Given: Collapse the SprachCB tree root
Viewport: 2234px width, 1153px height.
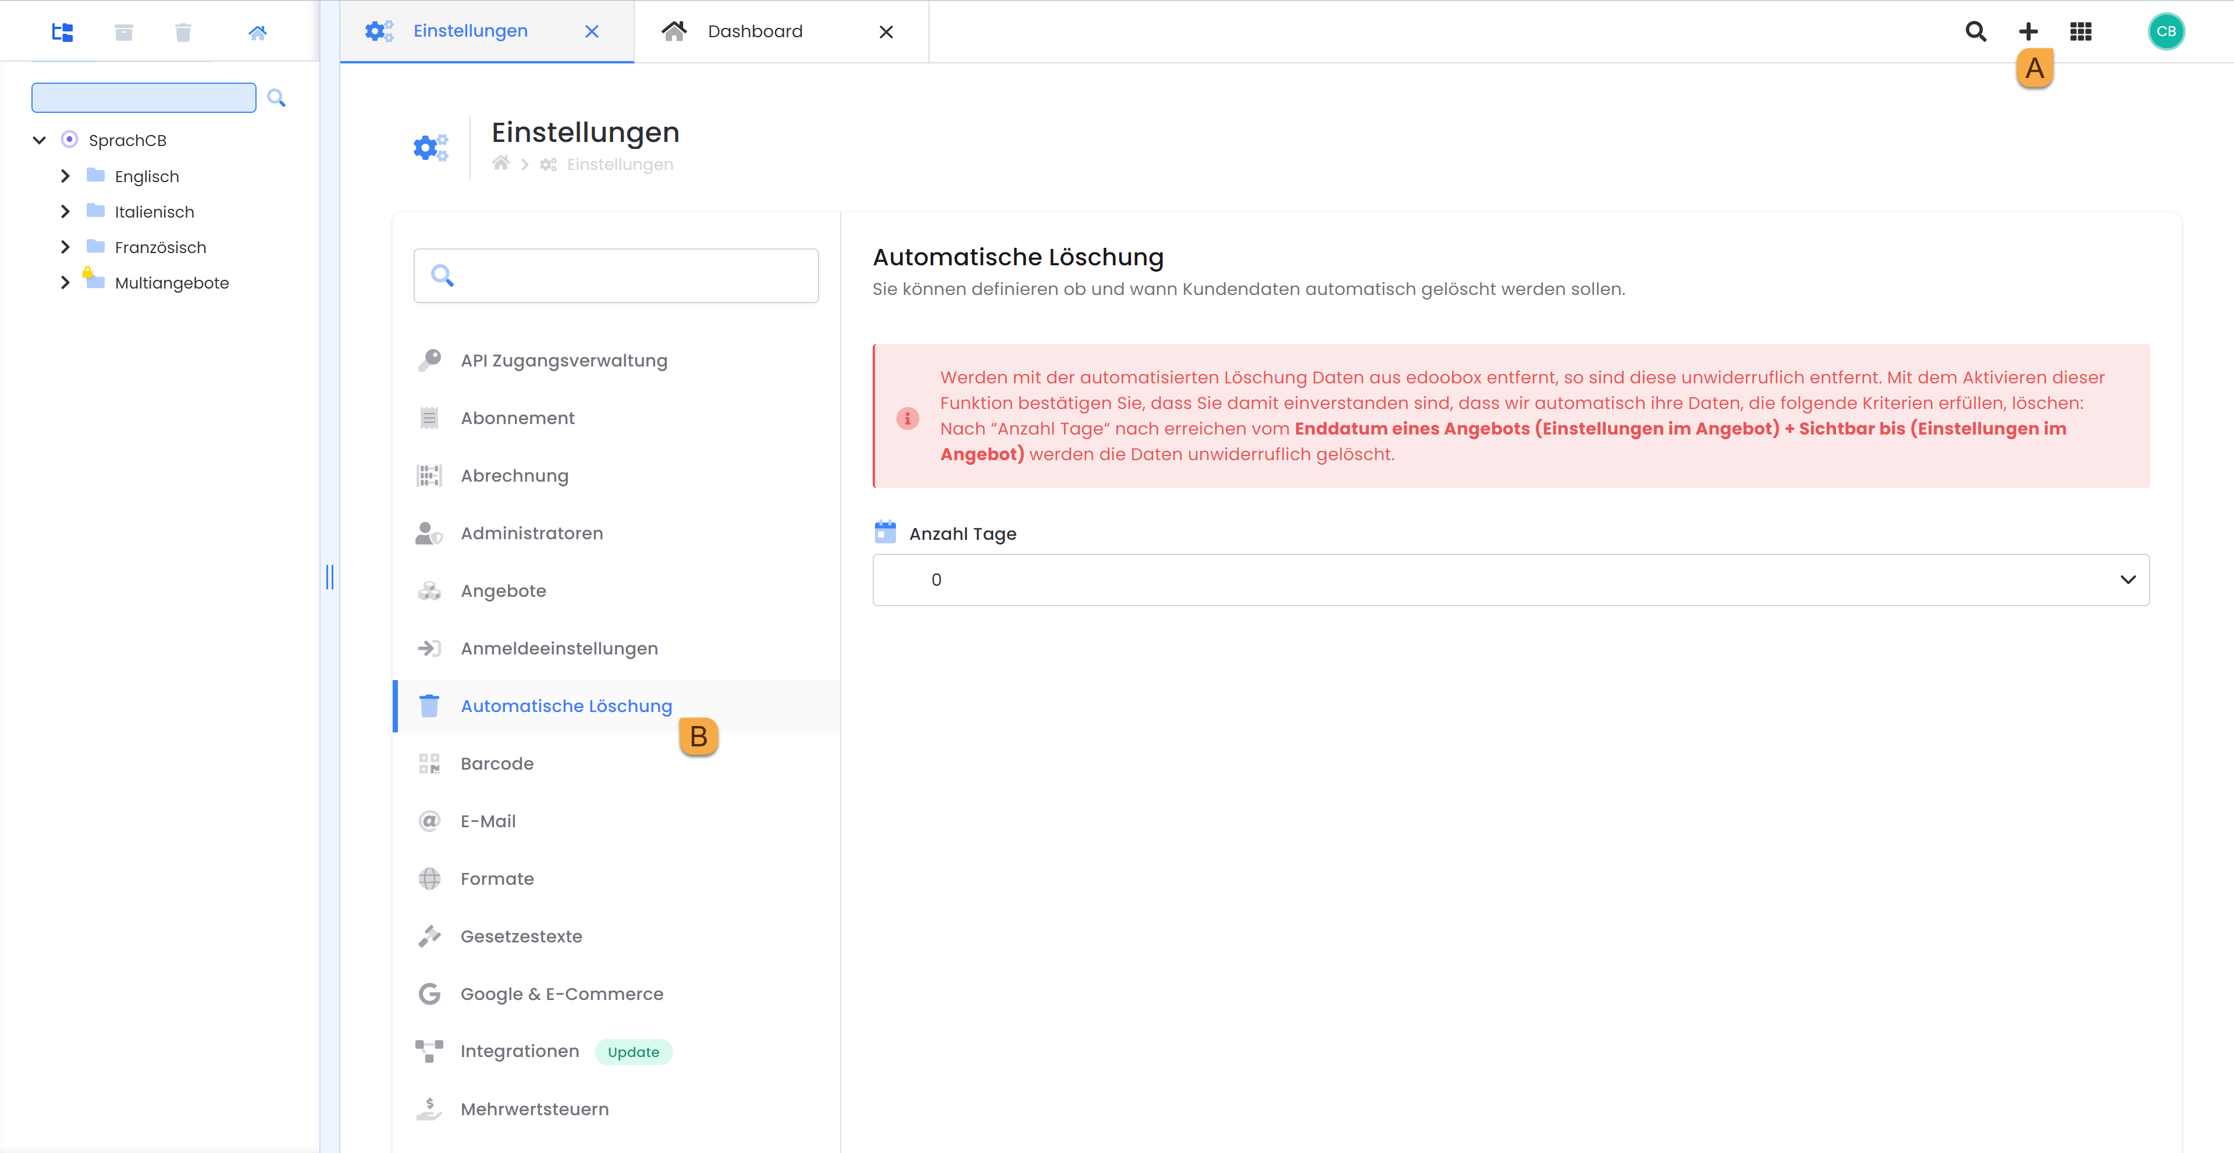Looking at the screenshot, I should coord(39,140).
